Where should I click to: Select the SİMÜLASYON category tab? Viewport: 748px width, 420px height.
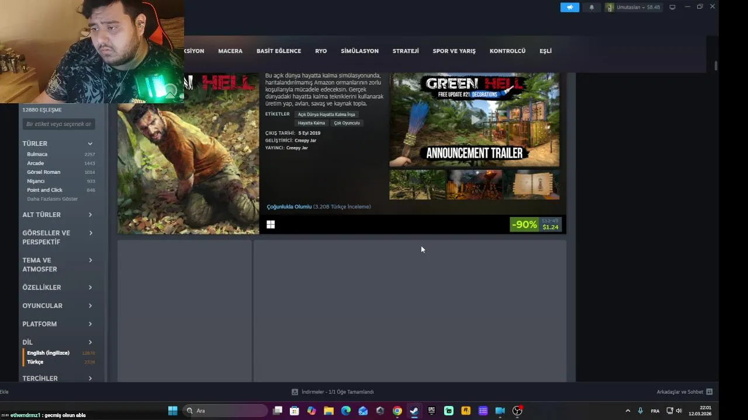[359, 51]
